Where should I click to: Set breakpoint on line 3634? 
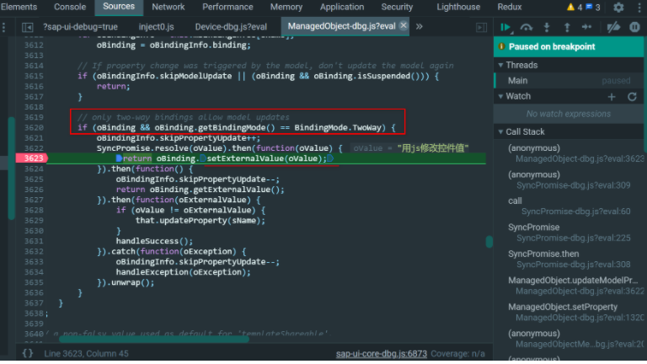[34, 272]
